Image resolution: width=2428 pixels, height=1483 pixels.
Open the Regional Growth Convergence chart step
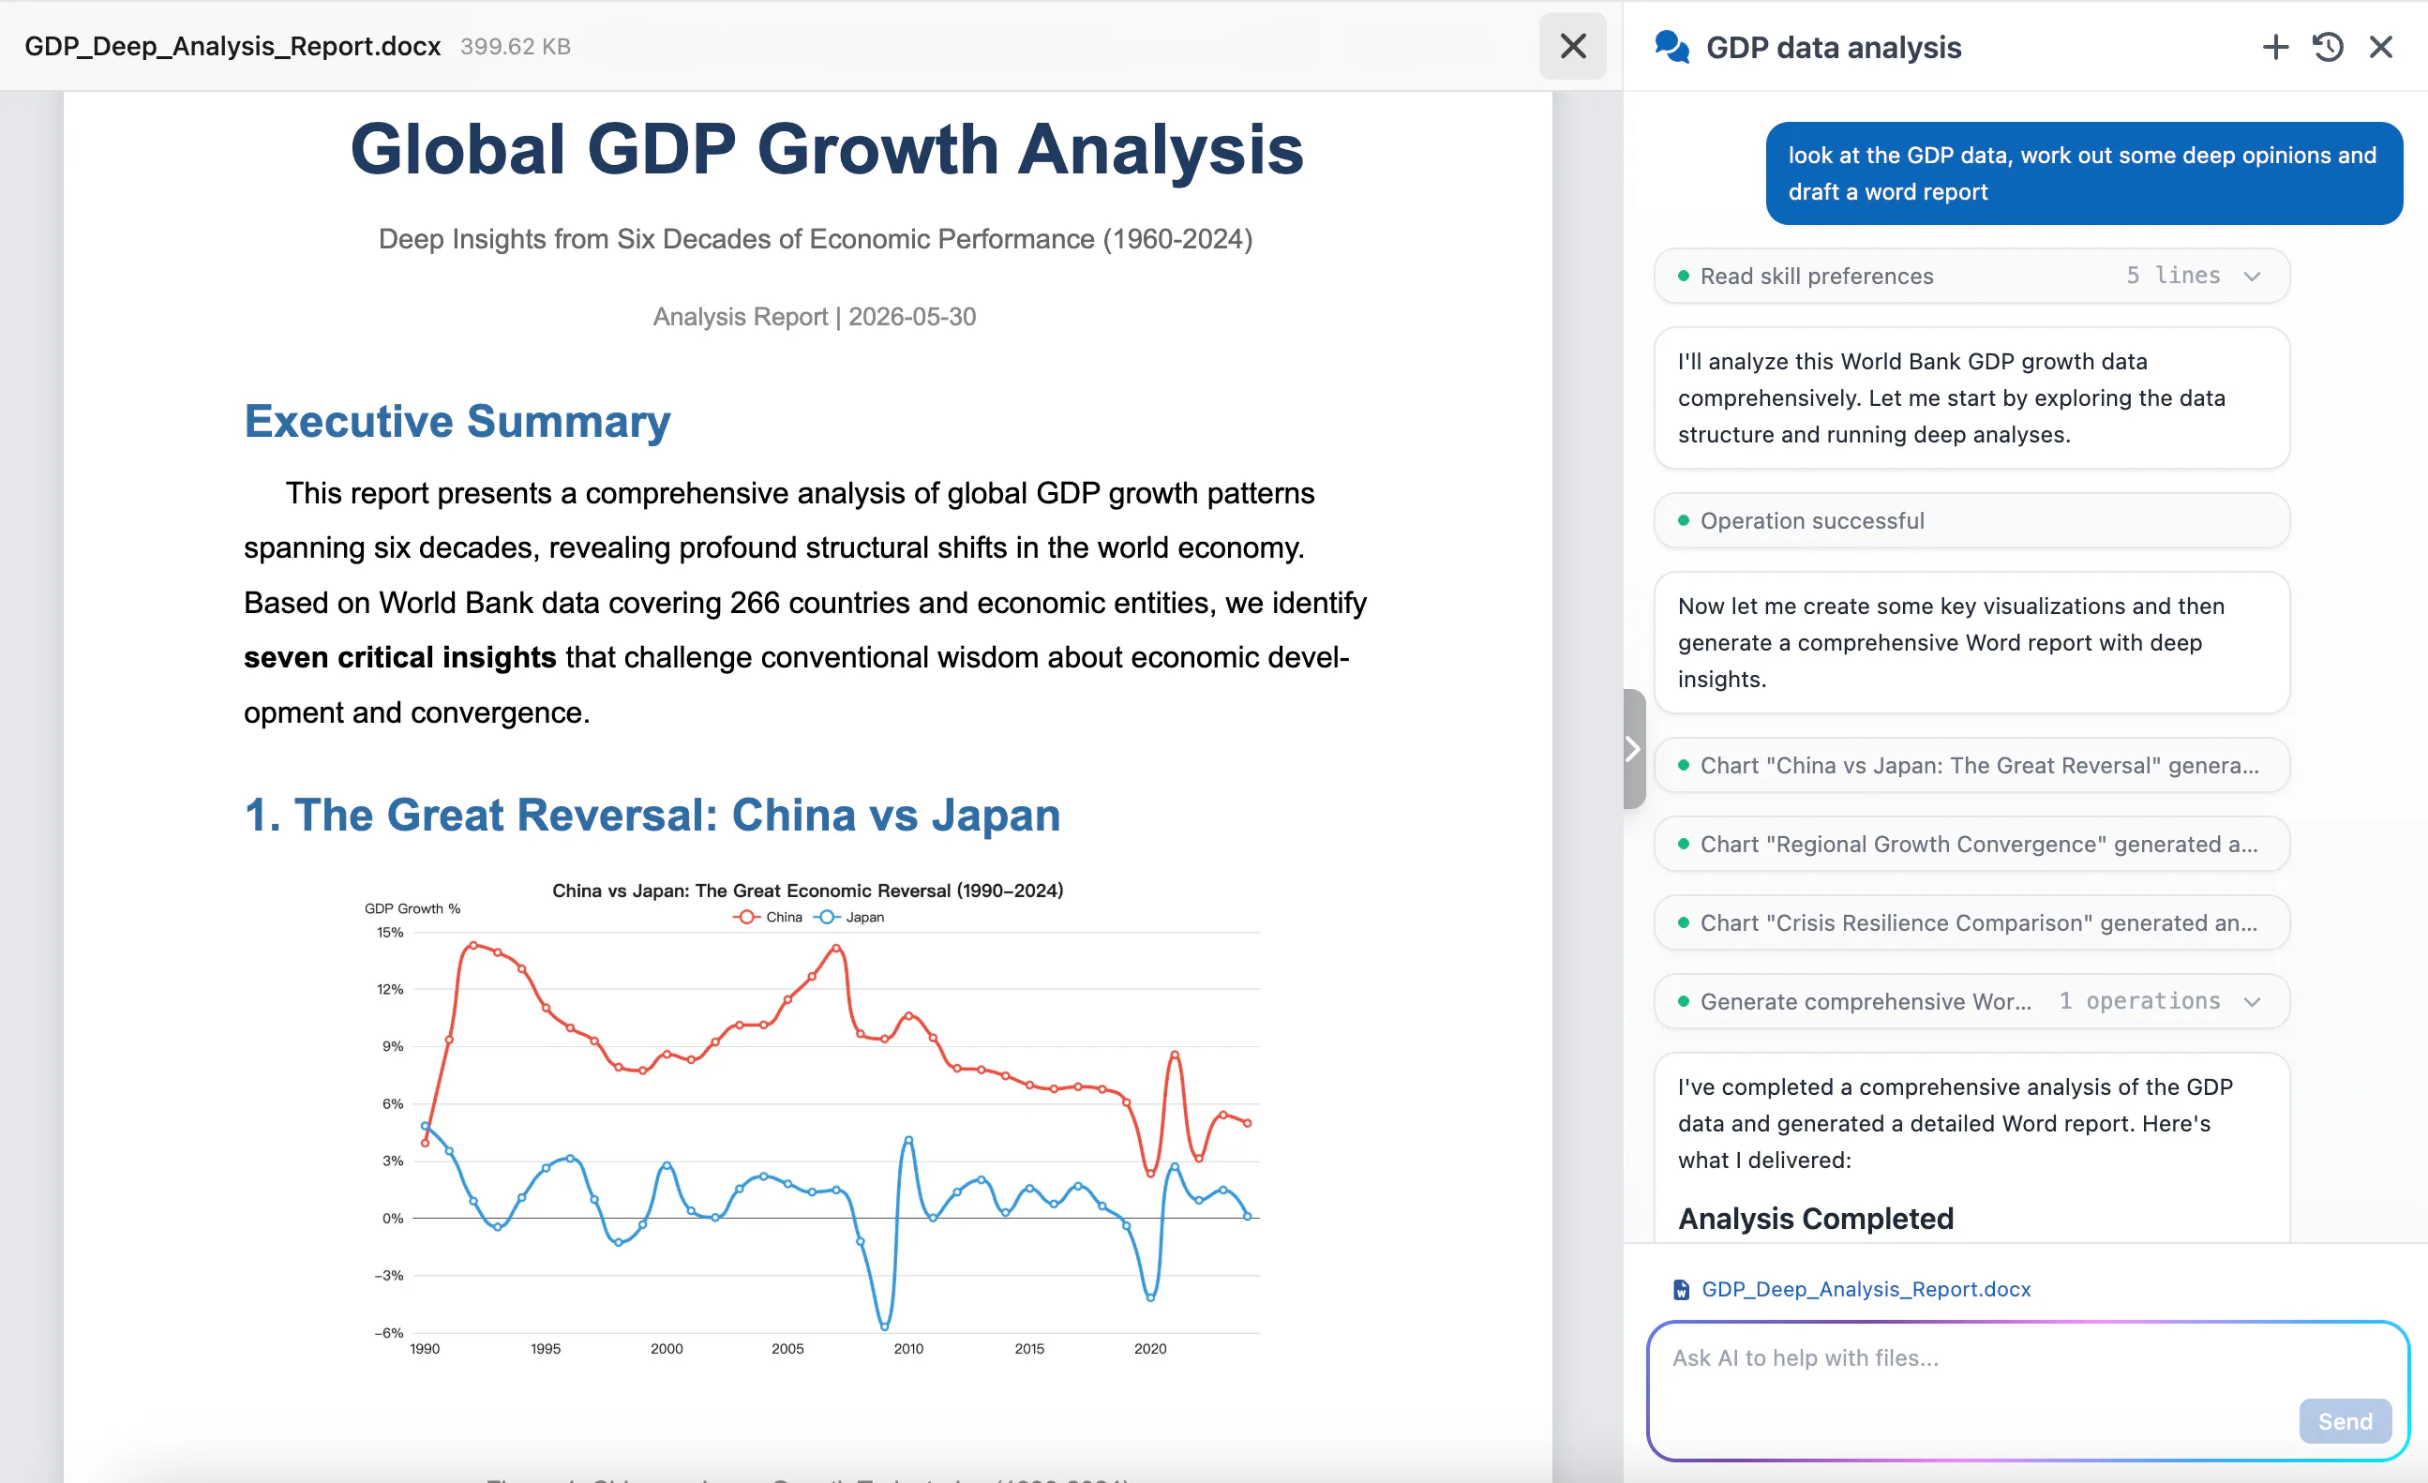pyautogui.click(x=1971, y=844)
